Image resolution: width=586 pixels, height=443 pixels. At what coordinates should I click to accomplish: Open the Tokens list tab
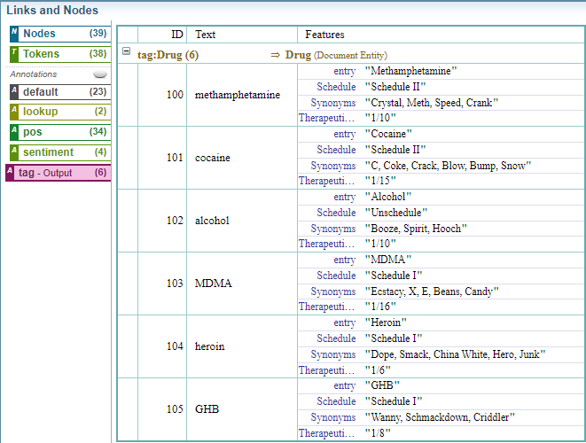tap(59, 54)
